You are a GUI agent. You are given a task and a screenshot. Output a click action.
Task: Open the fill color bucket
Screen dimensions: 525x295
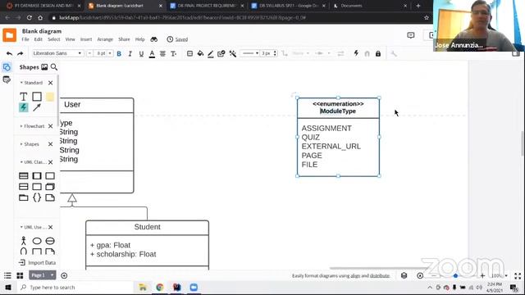point(200,53)
